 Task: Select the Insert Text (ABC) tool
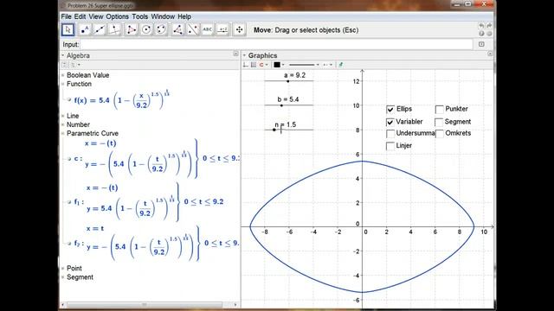coord(208,30)
